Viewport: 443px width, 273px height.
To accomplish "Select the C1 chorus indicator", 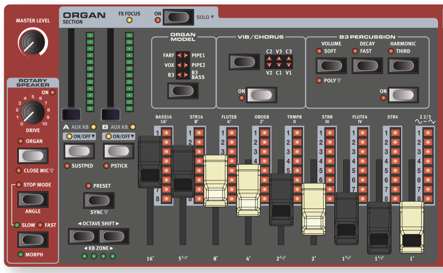I will tap(279, 65).
